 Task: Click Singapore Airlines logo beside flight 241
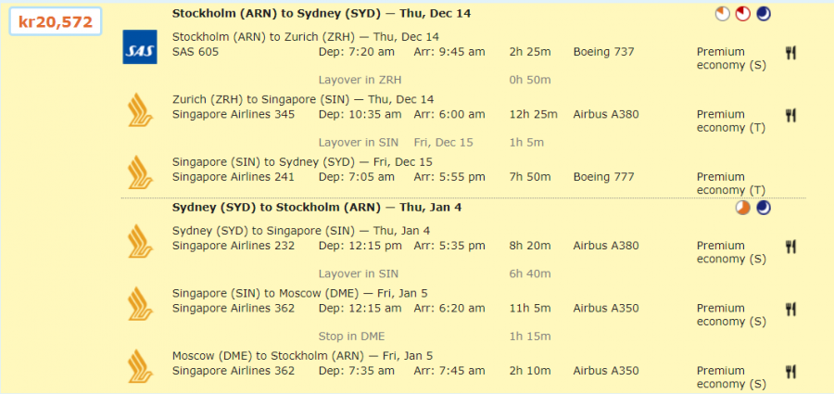coord(139,172)
